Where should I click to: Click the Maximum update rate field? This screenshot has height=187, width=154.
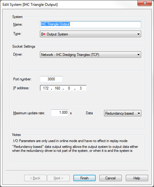pyautogui.click(x=60, y=113)
